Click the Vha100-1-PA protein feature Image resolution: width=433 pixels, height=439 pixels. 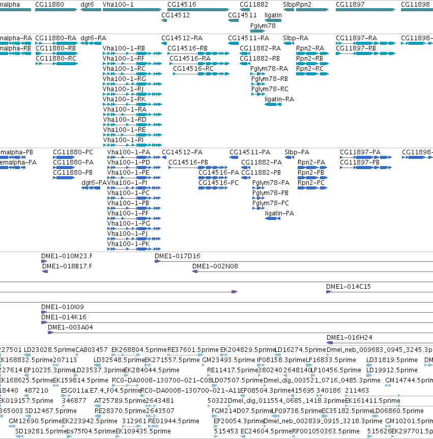[134, 157]
